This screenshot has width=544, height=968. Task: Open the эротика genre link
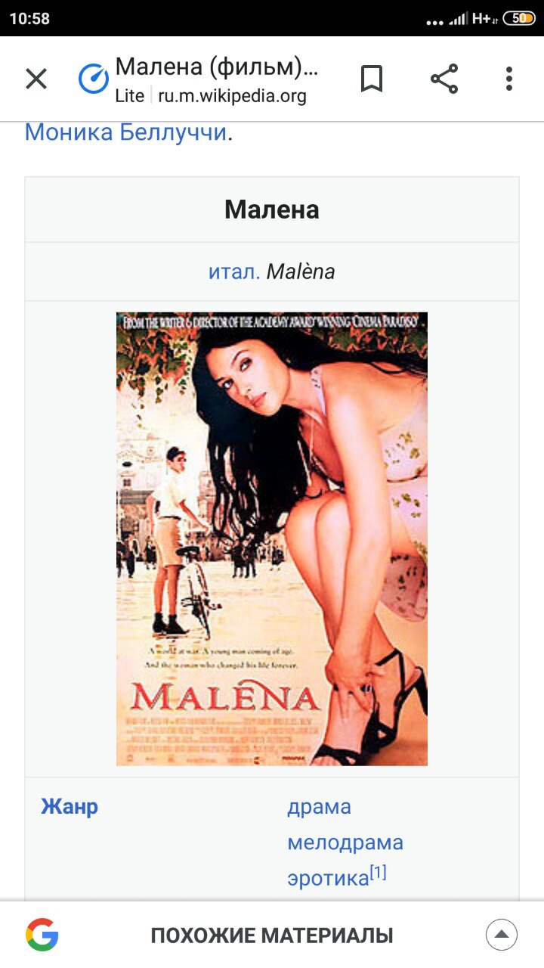point(328,877)
